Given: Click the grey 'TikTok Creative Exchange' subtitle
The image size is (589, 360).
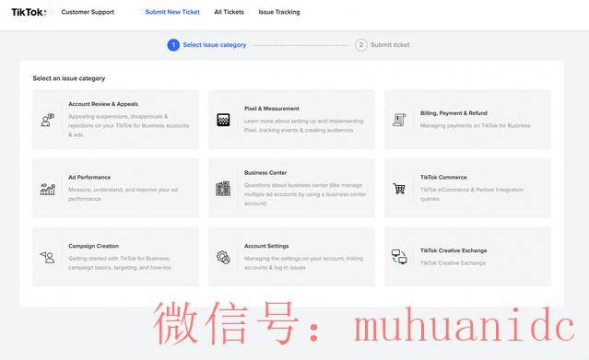Looking at the screenshot, I should pos(453,262).
